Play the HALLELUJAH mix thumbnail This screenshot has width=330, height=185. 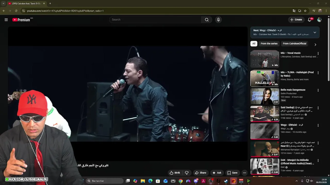(x=265, y=79)
